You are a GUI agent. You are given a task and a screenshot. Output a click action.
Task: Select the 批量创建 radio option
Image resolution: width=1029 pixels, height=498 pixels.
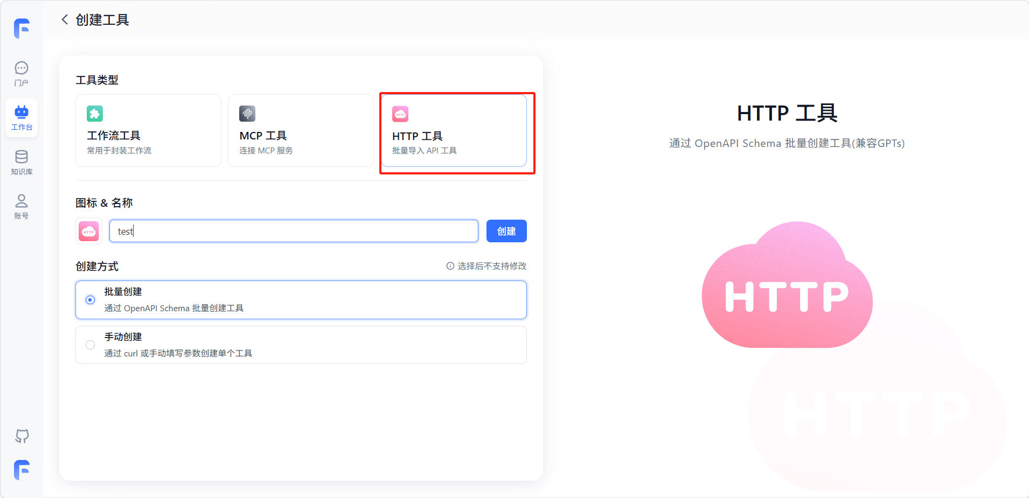tap(91, 300)
